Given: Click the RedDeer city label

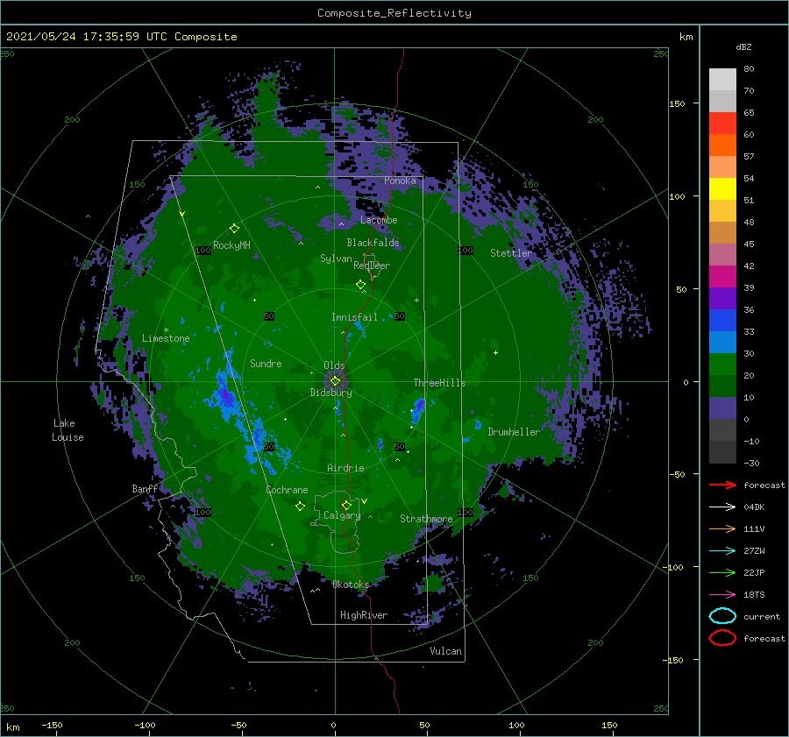Looking at the screenshot, I should 372,266.
